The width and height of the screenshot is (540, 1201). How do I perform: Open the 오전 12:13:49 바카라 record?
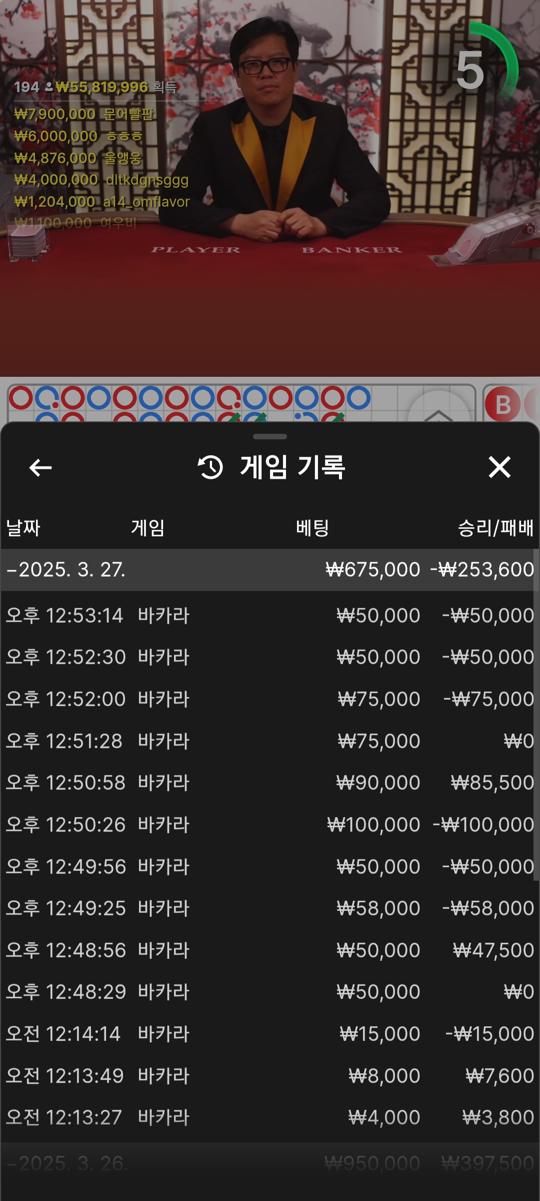point(270,1075)
